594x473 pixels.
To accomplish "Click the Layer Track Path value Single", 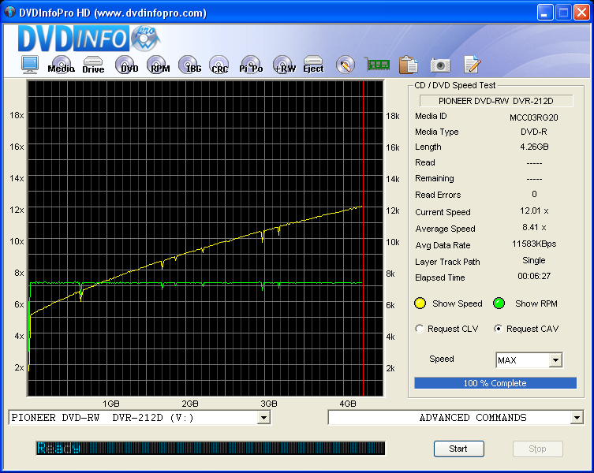I will pyautogui.click(x=534, y=260).
